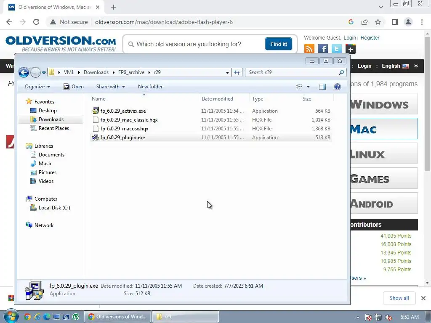Open Downloads in navigation pane

[51, 119]
